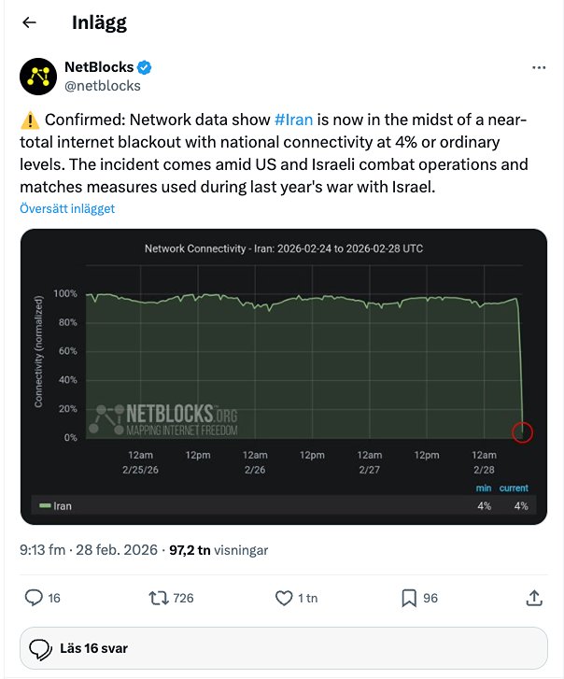The height and width of the screenshot is (679, 564).
Task: Click the back arrow icon
Action: [x=29, y=22]
